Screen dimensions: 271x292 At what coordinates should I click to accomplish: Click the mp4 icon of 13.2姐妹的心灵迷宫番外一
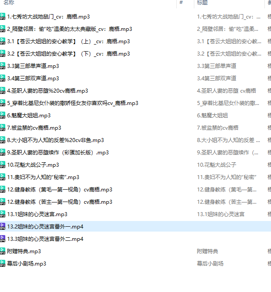pos(3,226)
